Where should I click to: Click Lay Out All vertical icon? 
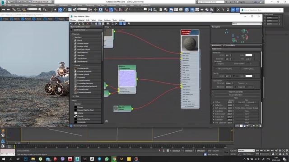(x=112, y=23)
